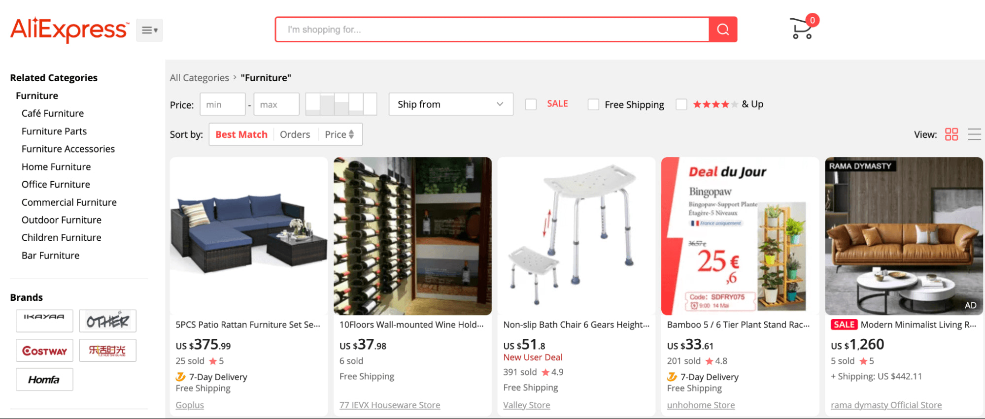Viewport: 985px width, 419px height.
Task: Open the Outdoor Furniture category link
Action: coord(62,220)
